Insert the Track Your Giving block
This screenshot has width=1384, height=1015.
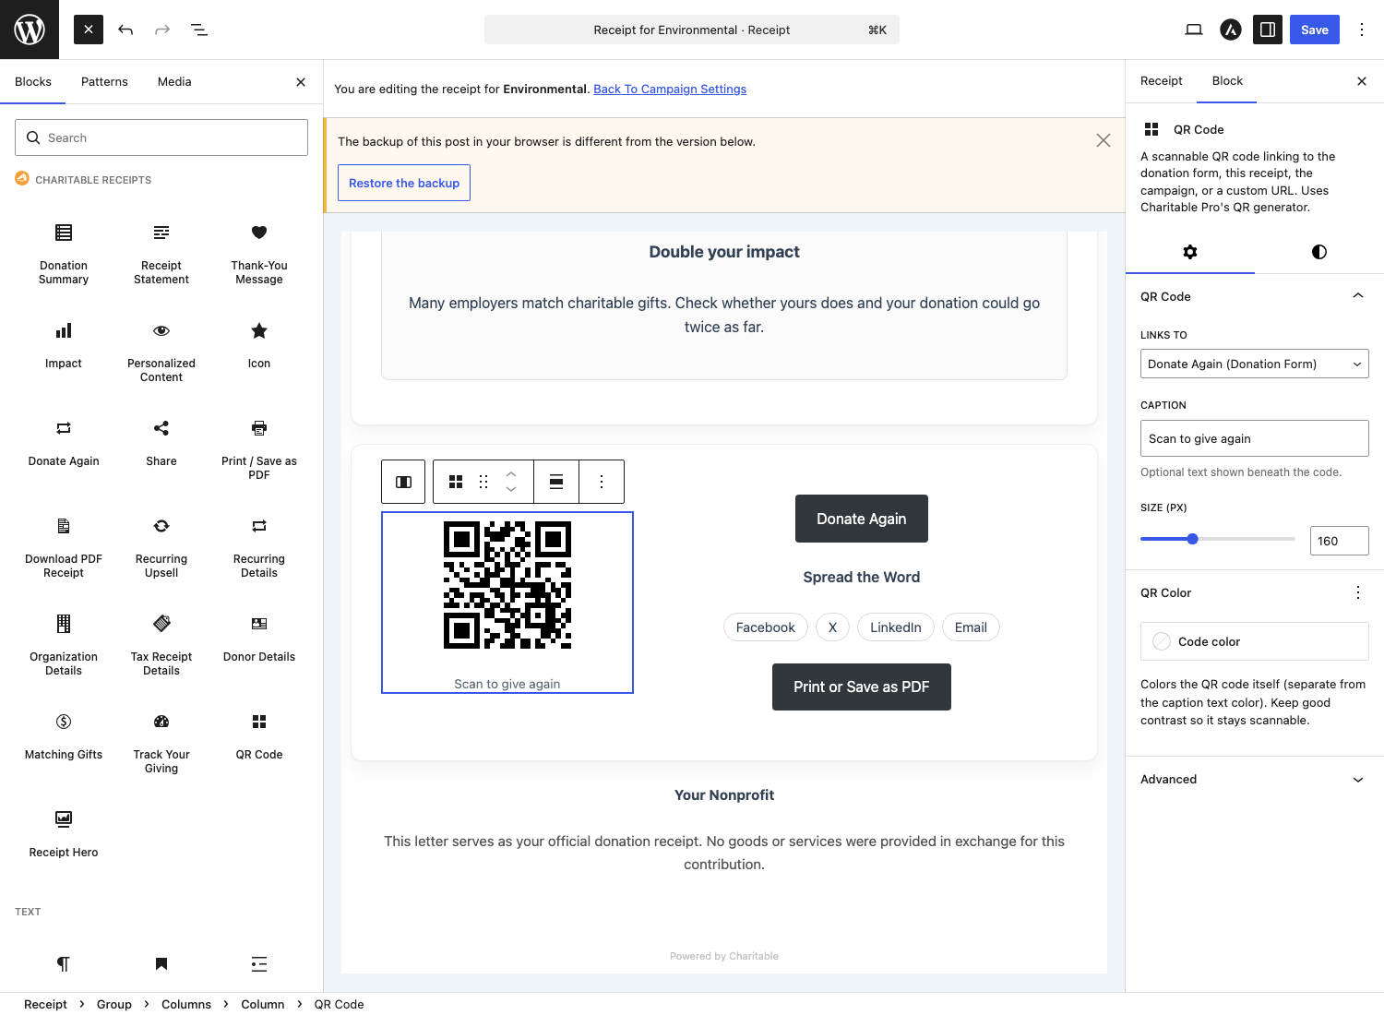tap(161, 744)
